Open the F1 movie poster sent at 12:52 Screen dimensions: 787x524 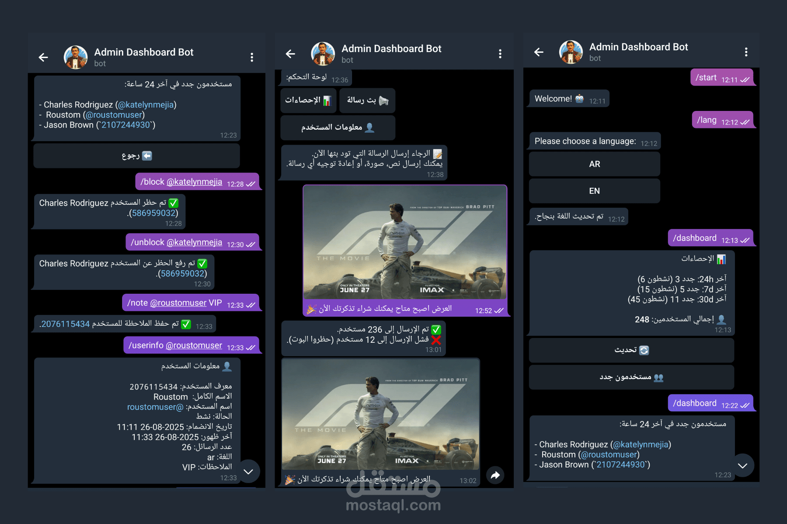pyautogui.click(x=405, y=242)
